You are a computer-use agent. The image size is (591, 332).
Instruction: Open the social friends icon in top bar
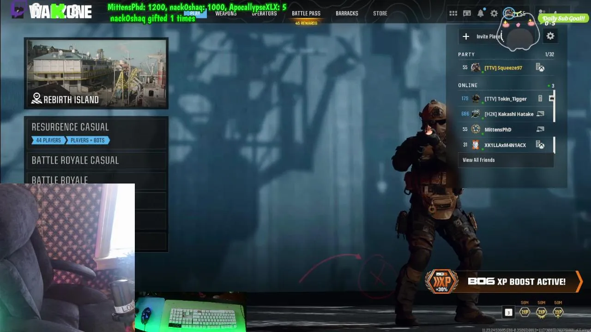pyautogui.click(x=543, y=13)
